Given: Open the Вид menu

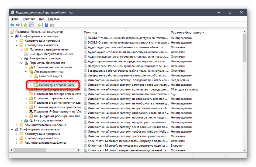Looking at the screenshot, I should (41, 19).
